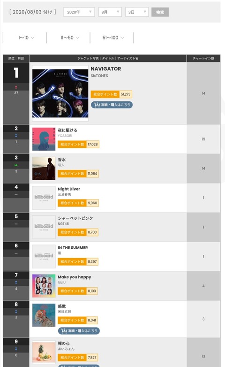Click the NAVIGATOR purchase details cart button
This screenshot has height=367, width=225.
112,105
